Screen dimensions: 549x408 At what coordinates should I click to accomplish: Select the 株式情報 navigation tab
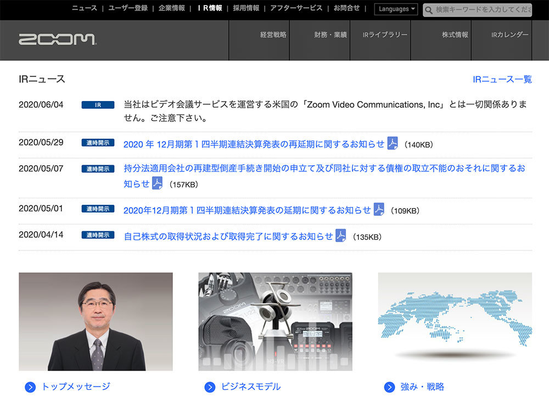coord(441,40)
